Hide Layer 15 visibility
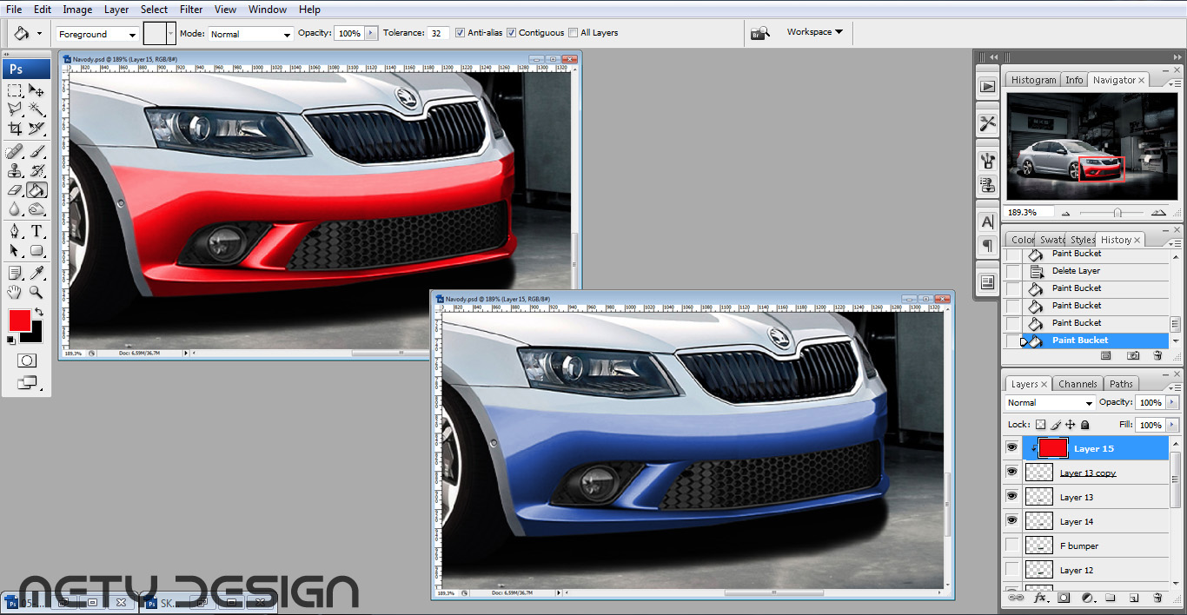The image size is (1187, 615). point(1011,447)
